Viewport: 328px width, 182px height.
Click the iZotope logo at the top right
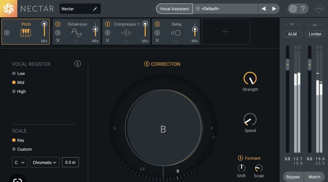319,9
